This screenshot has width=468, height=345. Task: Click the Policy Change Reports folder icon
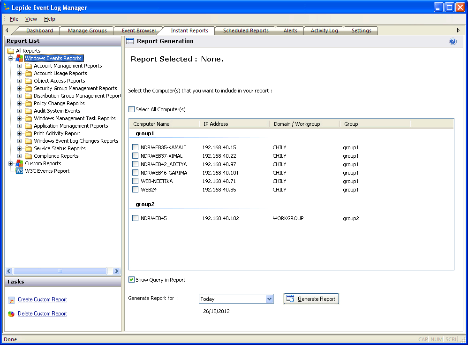[29, 103]
